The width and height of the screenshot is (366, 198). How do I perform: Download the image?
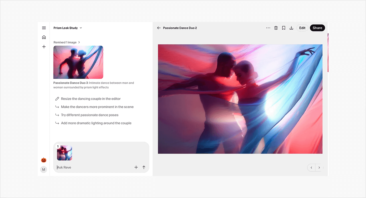click(x=291, y=28)
